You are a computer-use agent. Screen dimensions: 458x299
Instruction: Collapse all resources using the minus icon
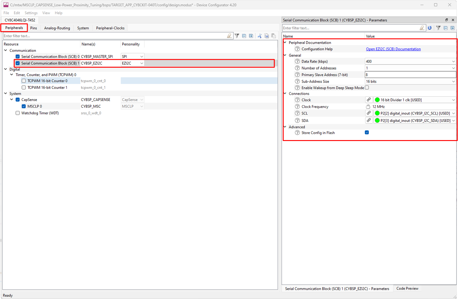pos(244,36)
